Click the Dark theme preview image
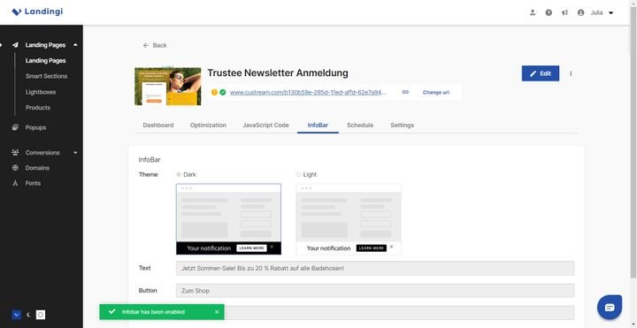Image resolution: width=637 pixels, height=328 pixels. click(x=228, y=219)
